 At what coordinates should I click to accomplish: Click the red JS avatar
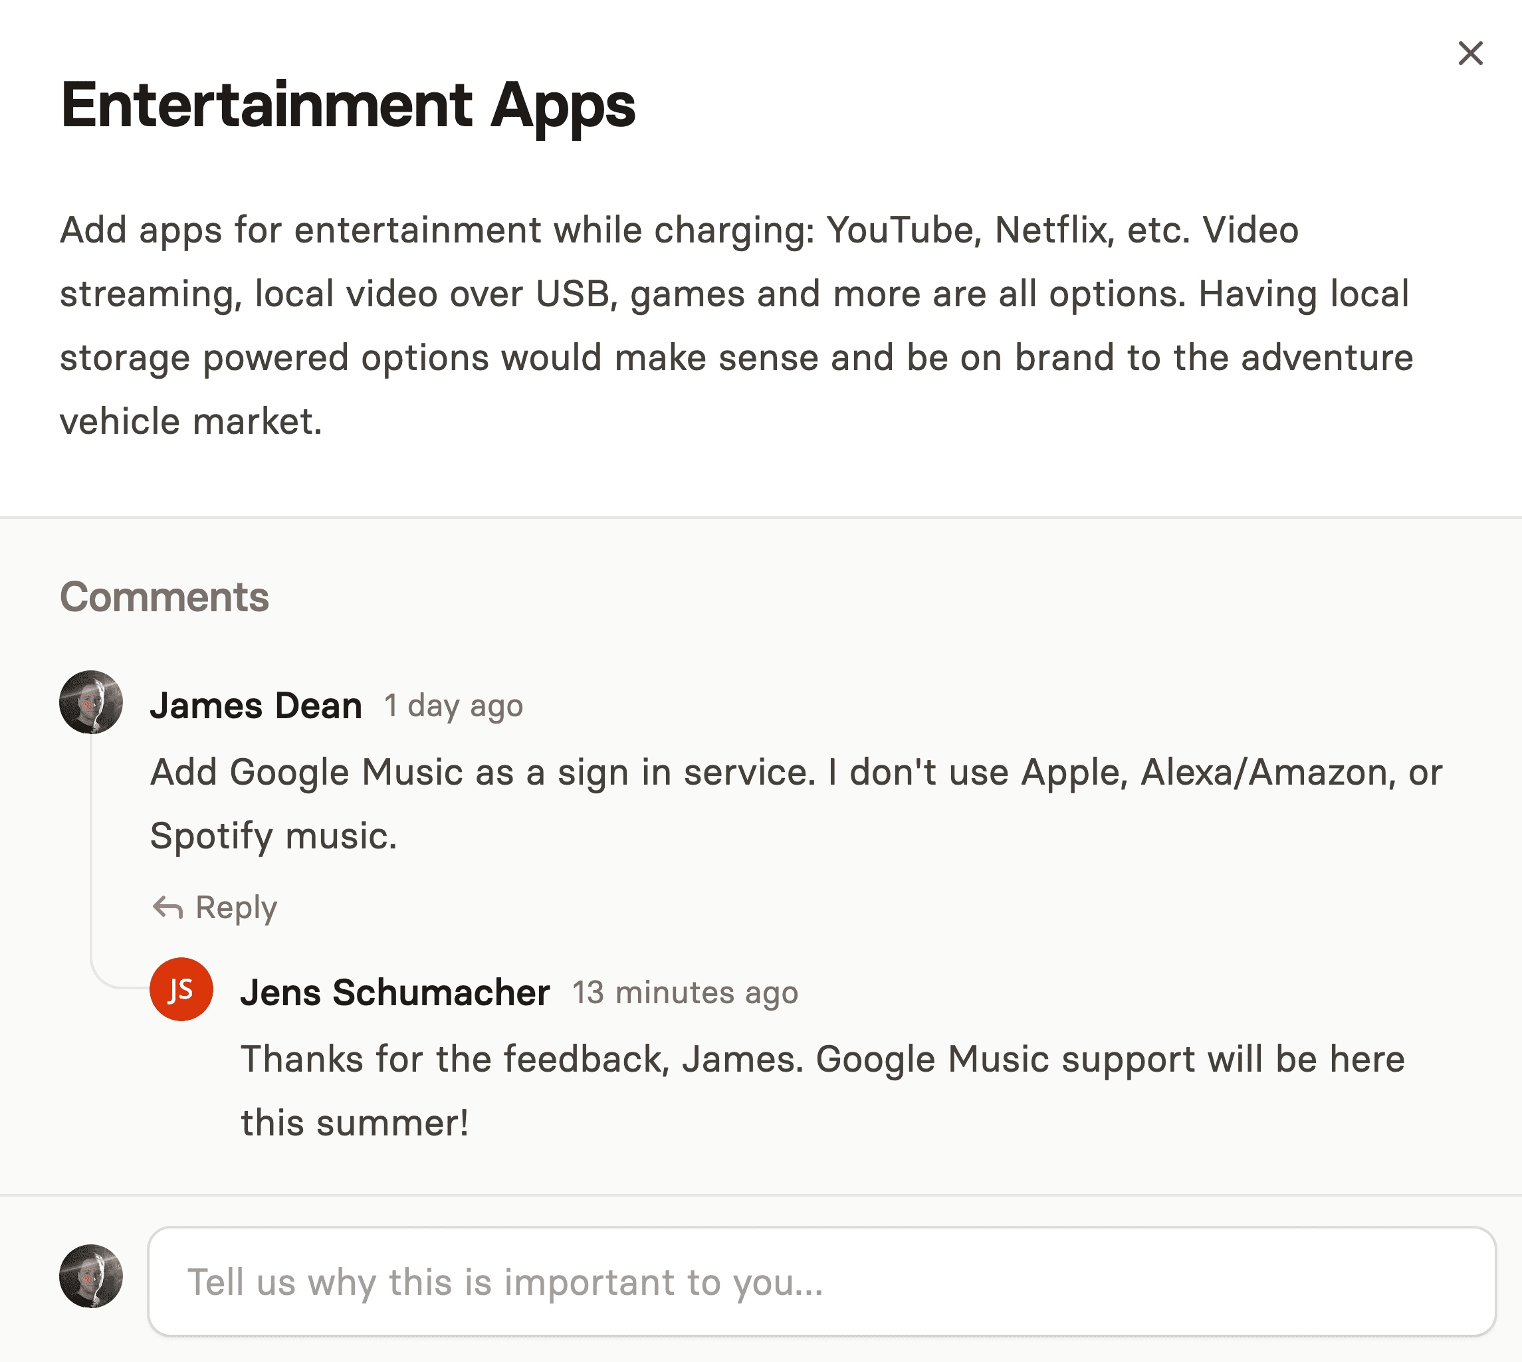(x=181, y=989)
